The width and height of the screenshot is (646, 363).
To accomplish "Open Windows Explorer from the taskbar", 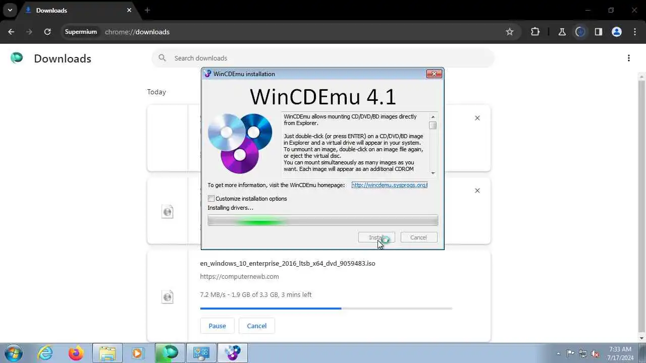I will (107, 353).
